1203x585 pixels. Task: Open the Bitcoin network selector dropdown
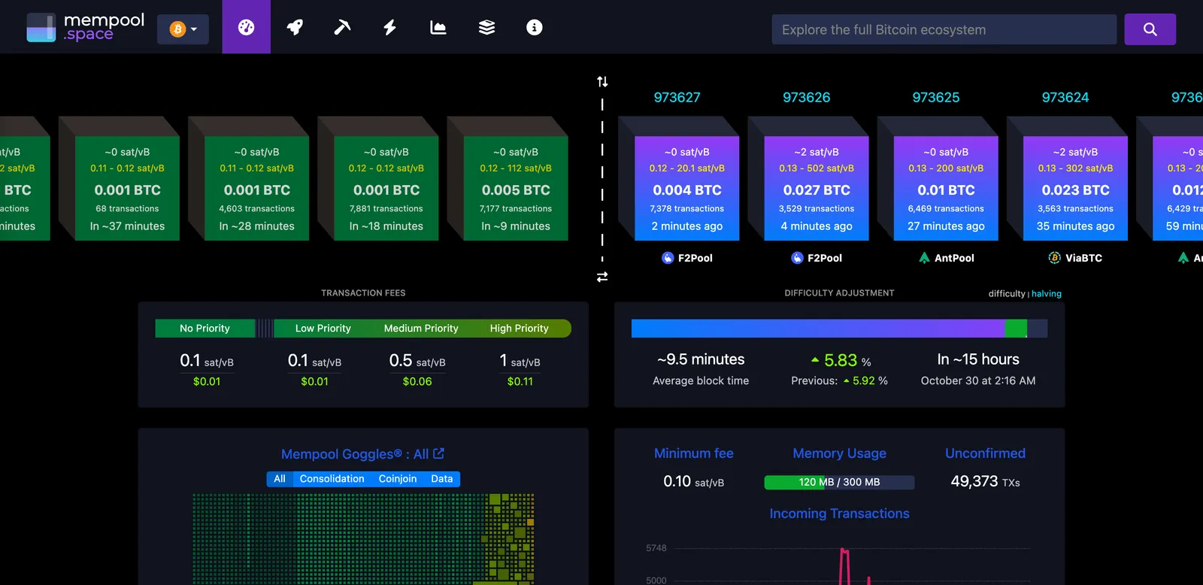tap(183, 29)
